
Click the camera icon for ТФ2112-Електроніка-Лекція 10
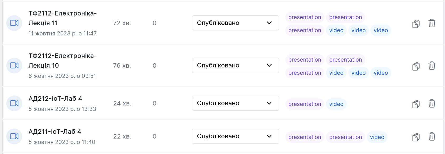click(x=14, y=65)
